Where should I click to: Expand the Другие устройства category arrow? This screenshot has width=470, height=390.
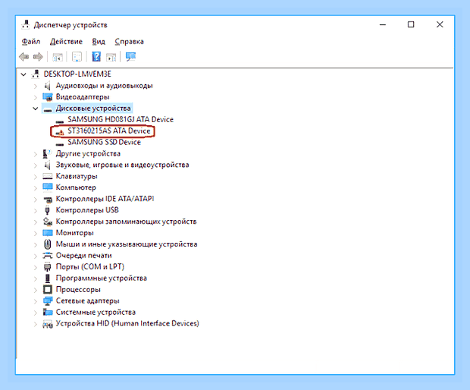click(x=36, y=154)
